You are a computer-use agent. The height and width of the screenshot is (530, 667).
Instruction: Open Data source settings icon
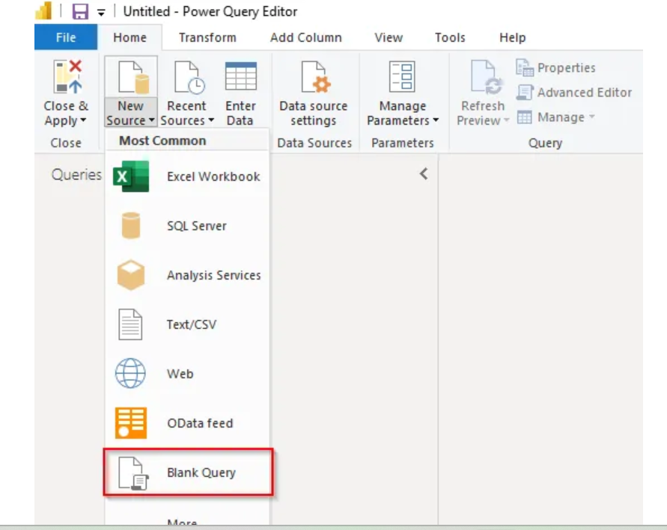coord(315,76)
